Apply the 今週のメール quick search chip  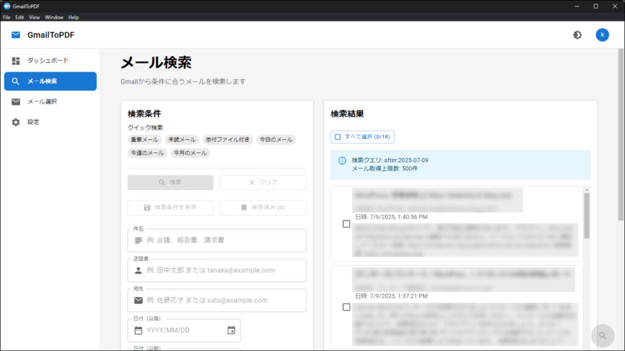[148, 153]
